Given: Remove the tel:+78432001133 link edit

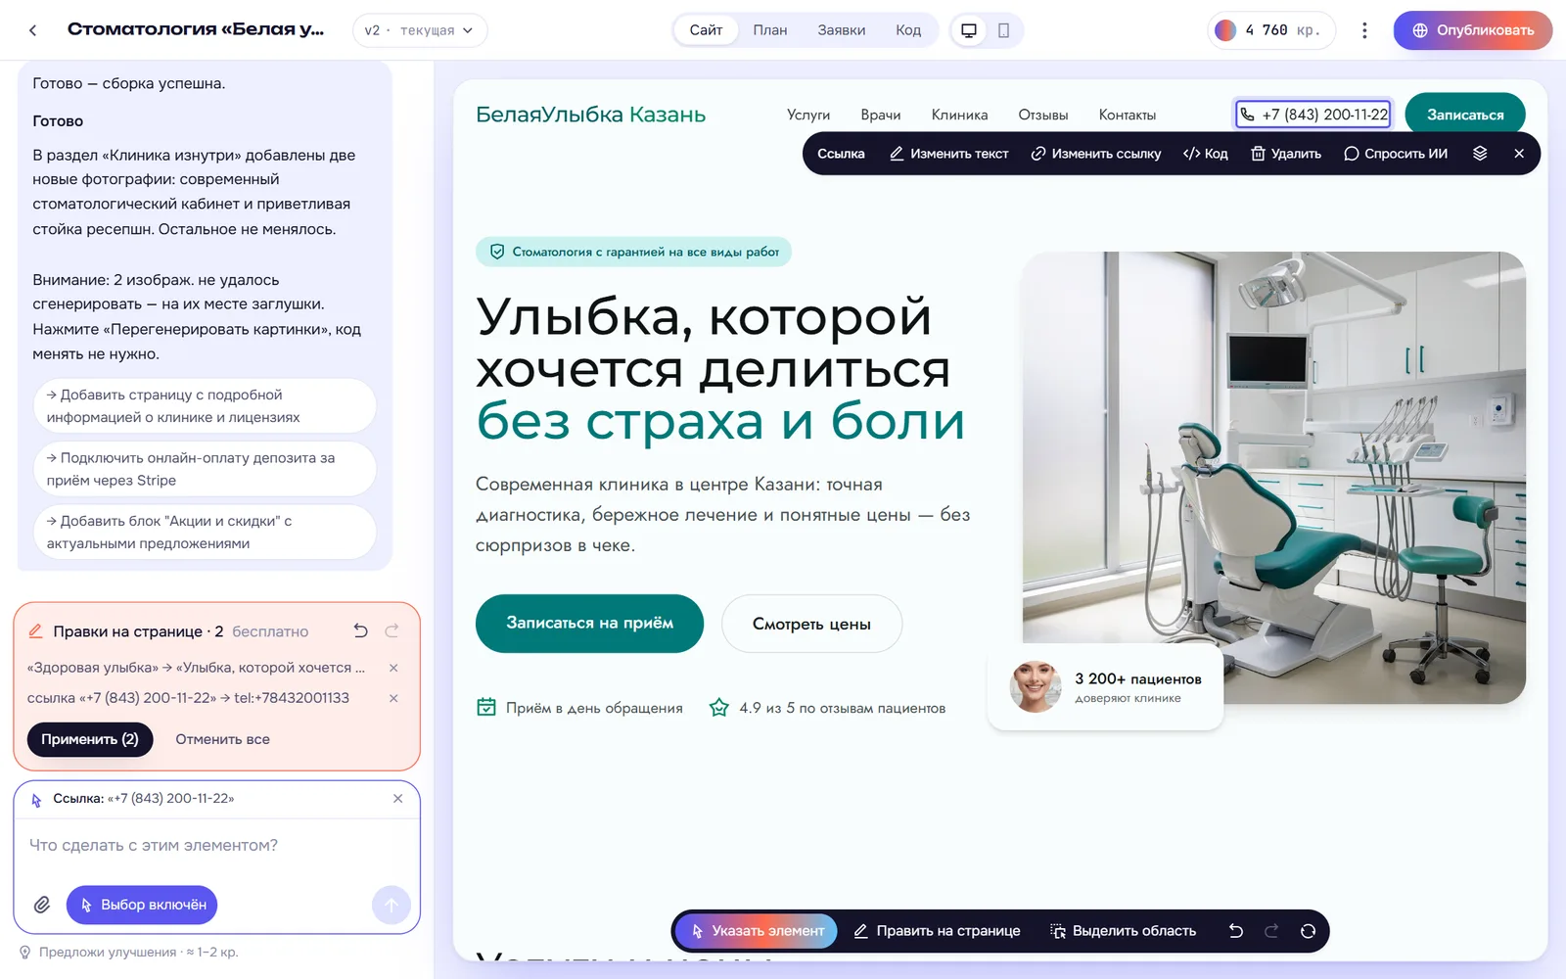Looking at the screenshot, I should 393,698.
